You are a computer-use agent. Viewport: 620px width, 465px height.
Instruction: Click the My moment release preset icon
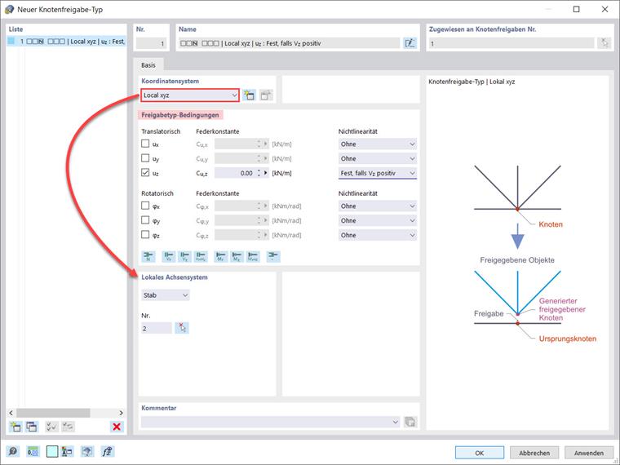click(x=220, y=256)
